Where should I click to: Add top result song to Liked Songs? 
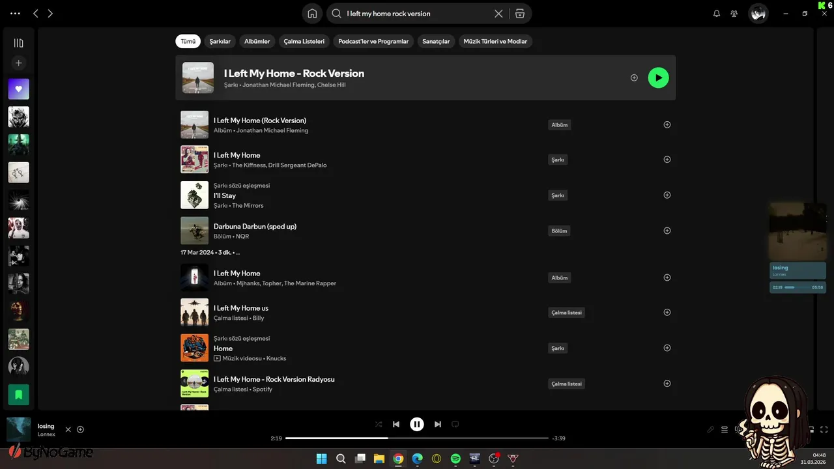pyautogui.click(x=634, y=78)
